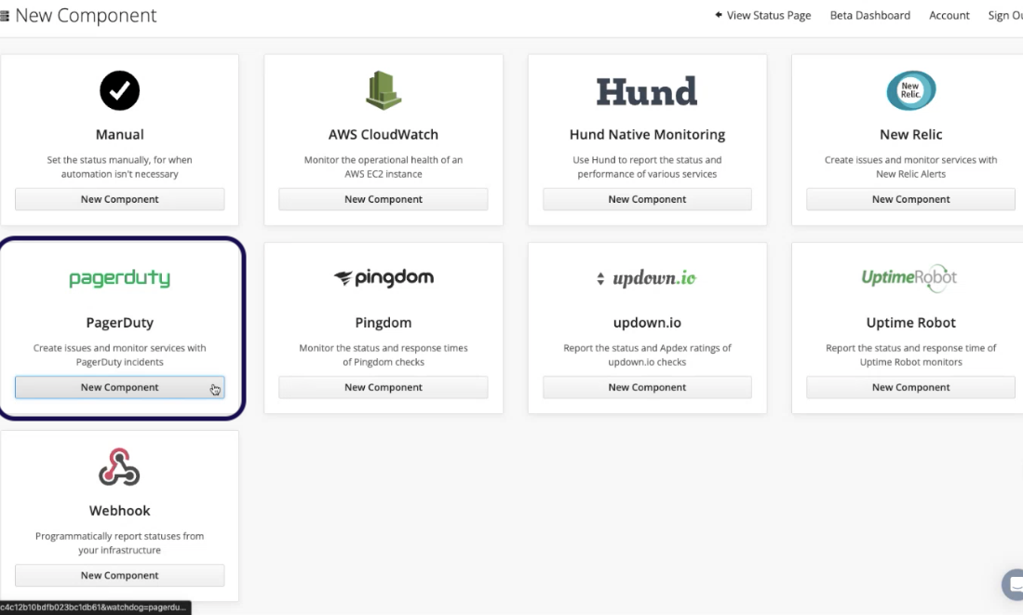The height and width of the screenshot is (615, 1023).
Task: Open the chat widget bubble
Action: tap(1013, 583)
